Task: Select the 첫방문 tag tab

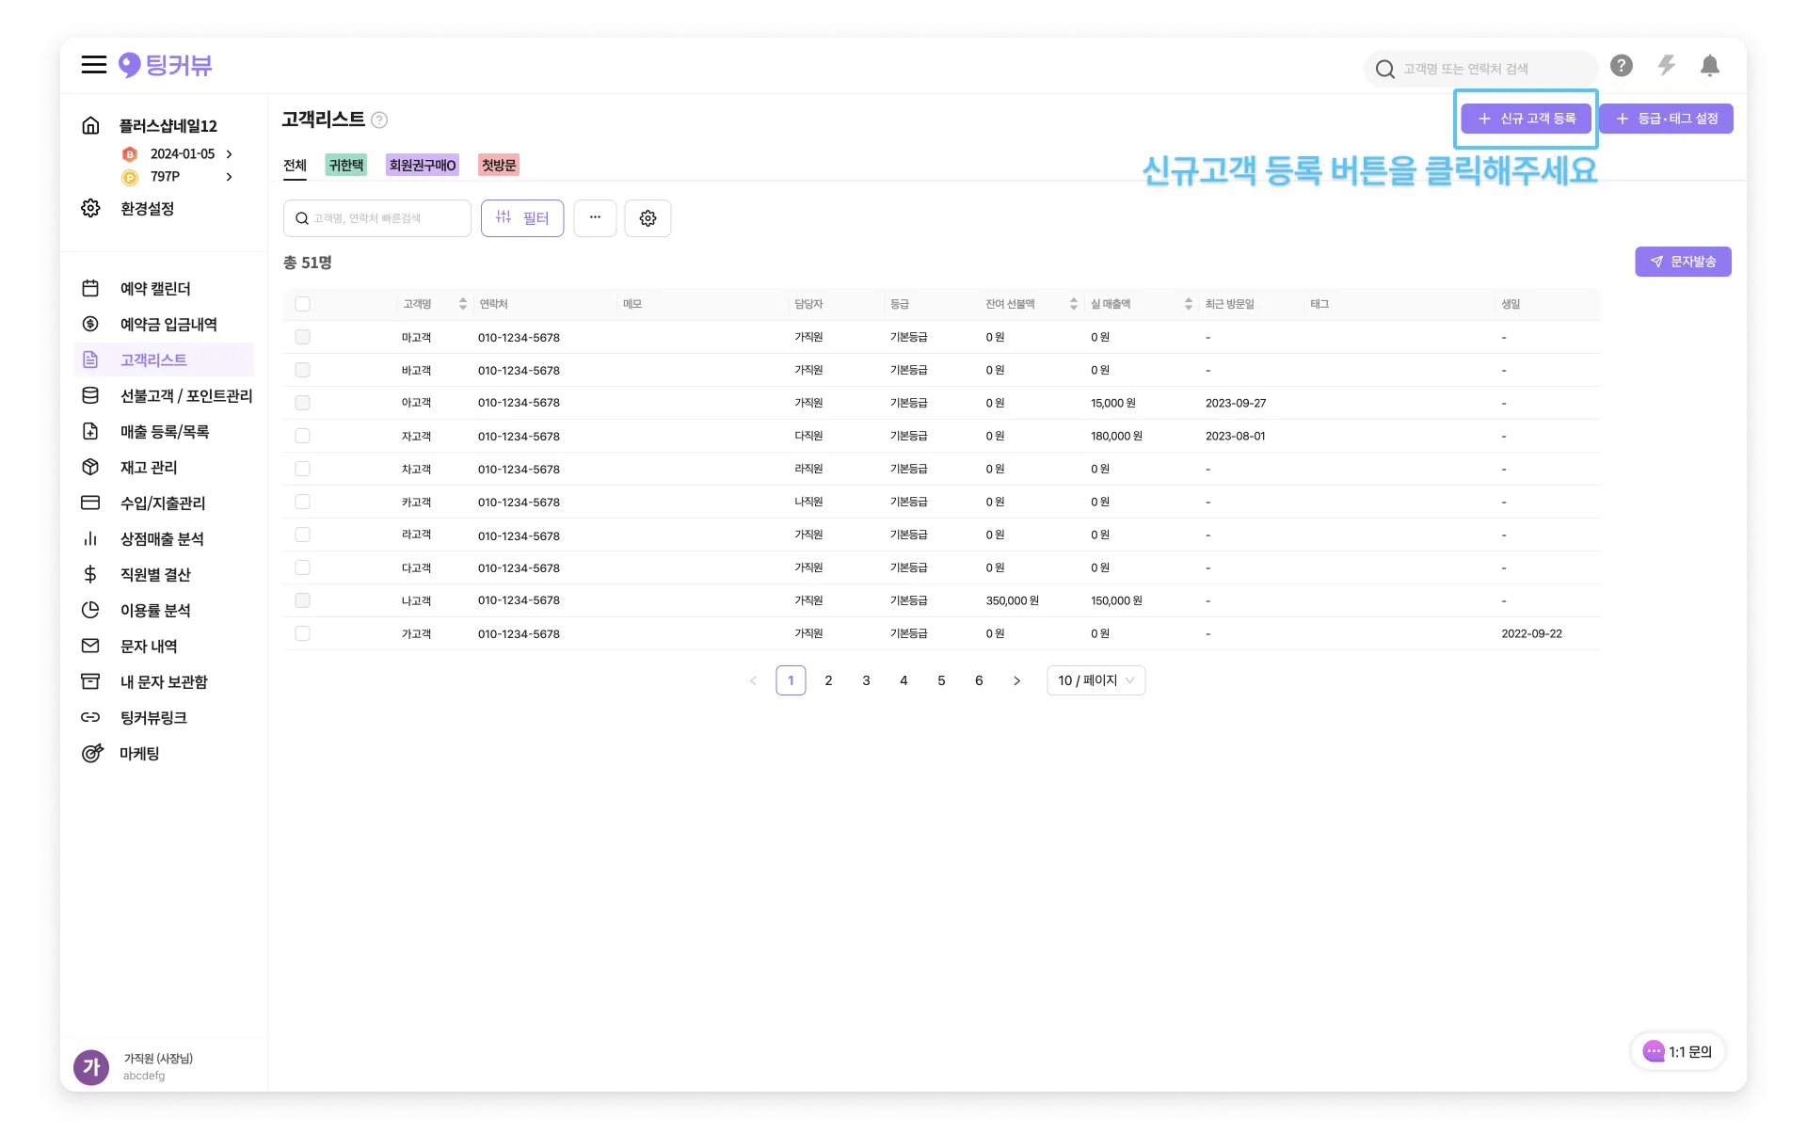Action: pos(498,166)
